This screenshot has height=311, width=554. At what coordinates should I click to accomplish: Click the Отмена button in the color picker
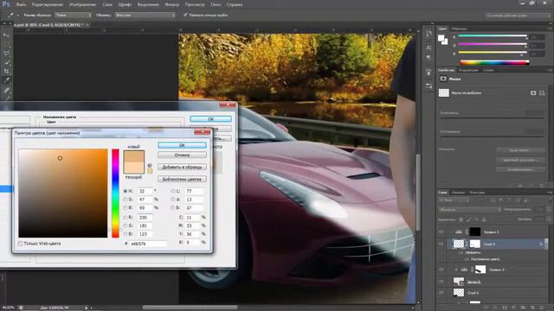point(182,155)
